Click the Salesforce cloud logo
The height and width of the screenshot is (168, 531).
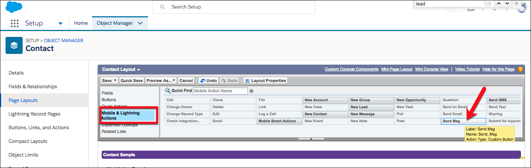pyautogui.click(x=14, y=7)
